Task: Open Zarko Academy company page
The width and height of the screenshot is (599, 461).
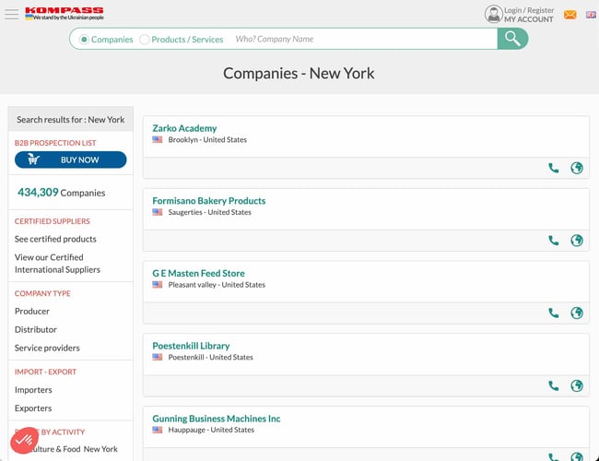Action: point(184,128)
